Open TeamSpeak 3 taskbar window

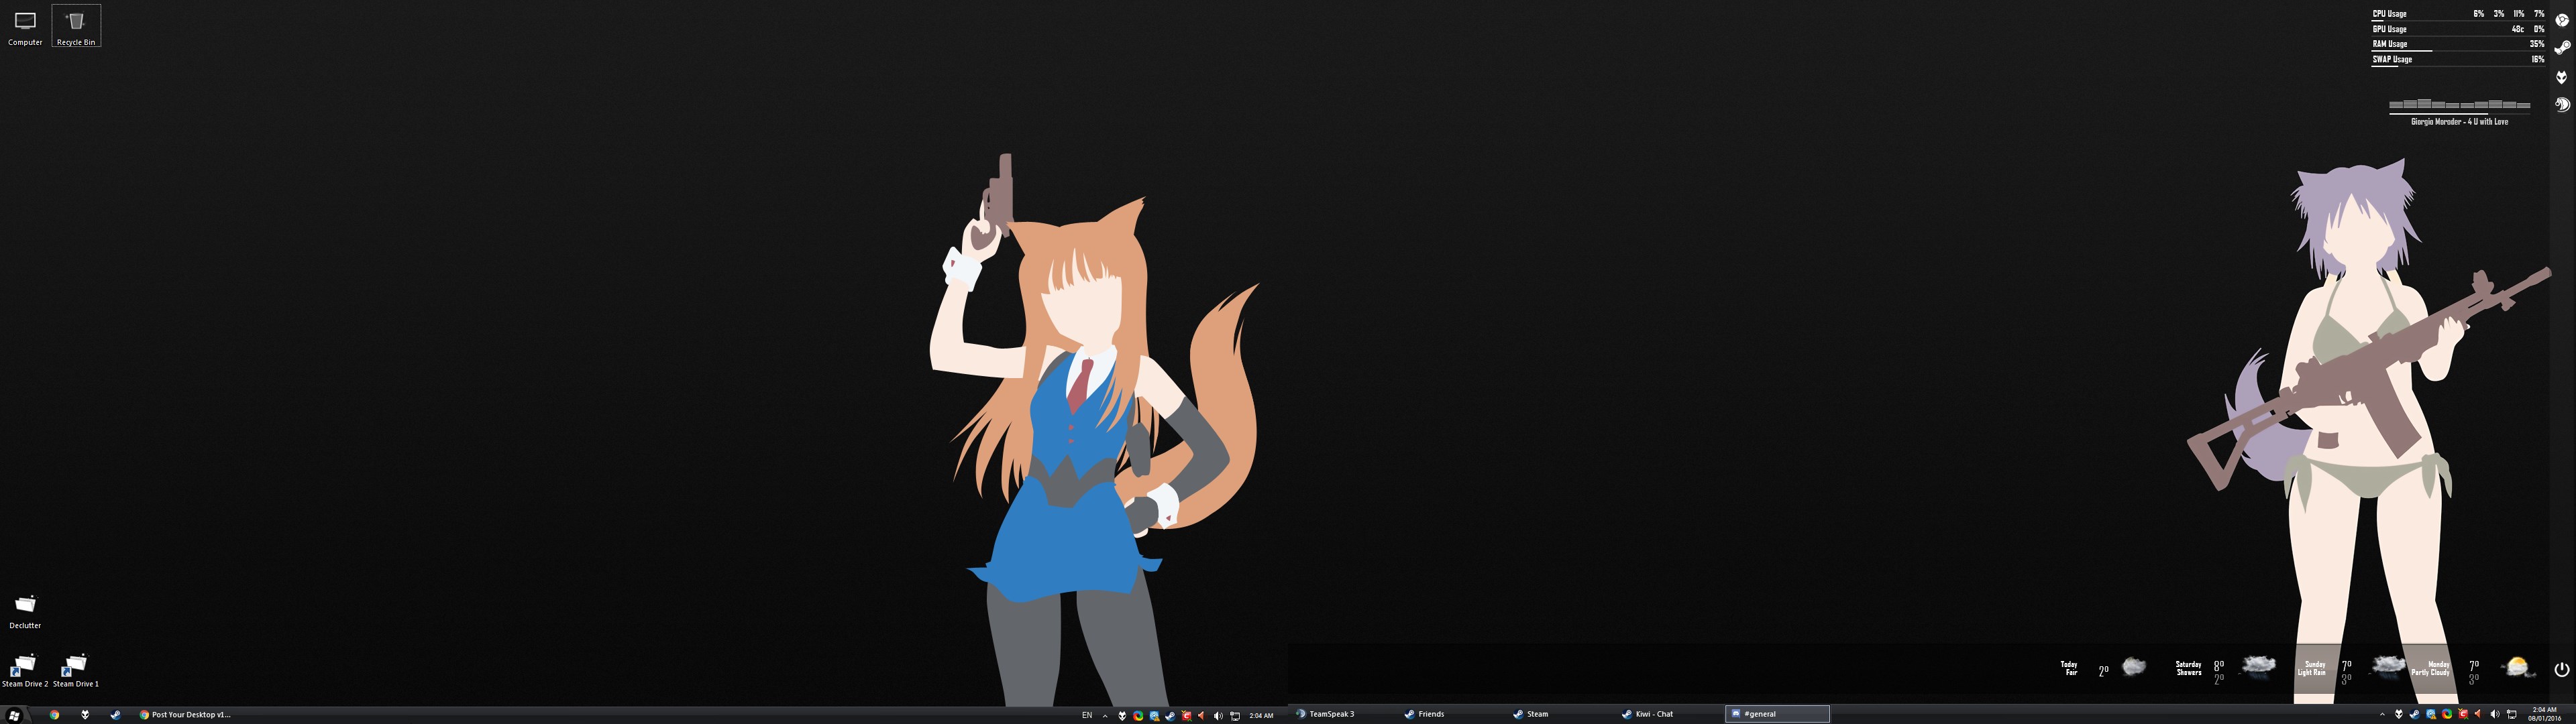[1326, 714]
